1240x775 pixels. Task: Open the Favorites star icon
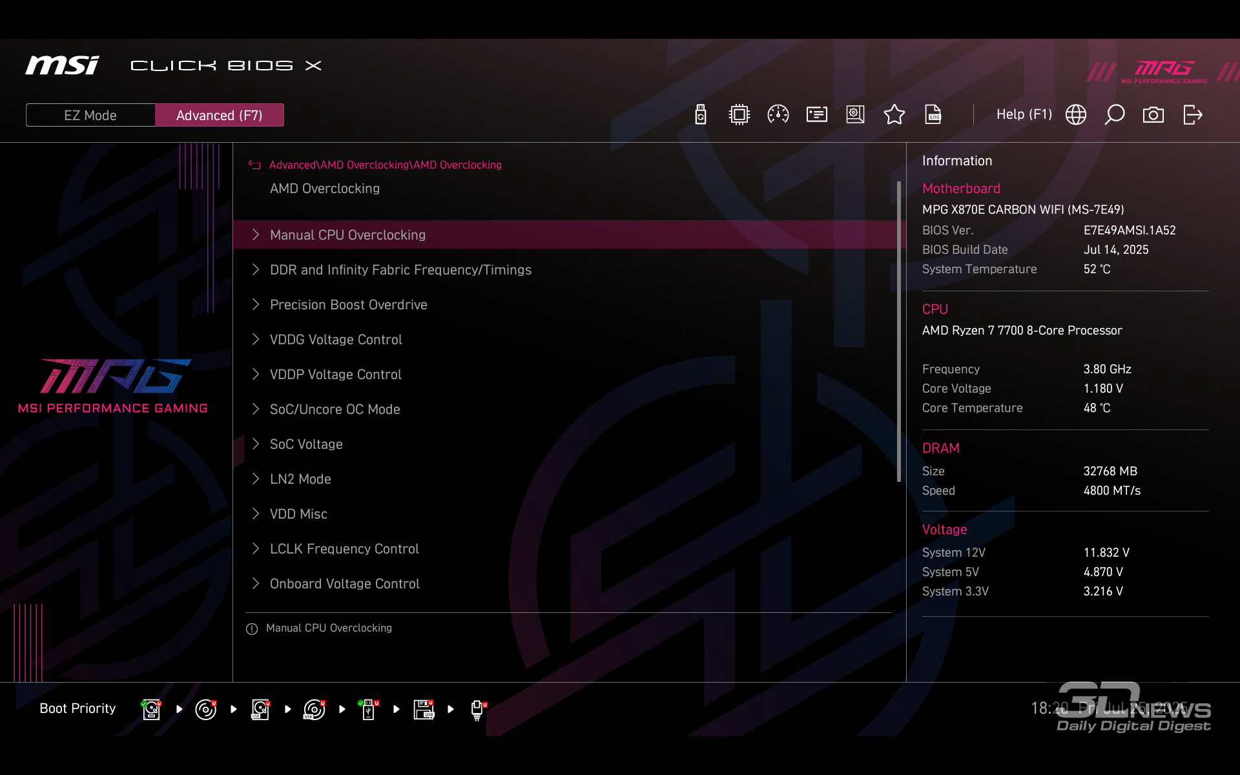click(x=894, y=115)
